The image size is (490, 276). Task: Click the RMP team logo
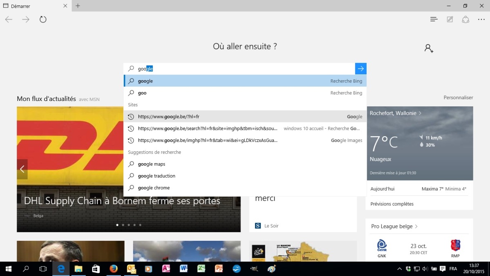click(455, 245)
